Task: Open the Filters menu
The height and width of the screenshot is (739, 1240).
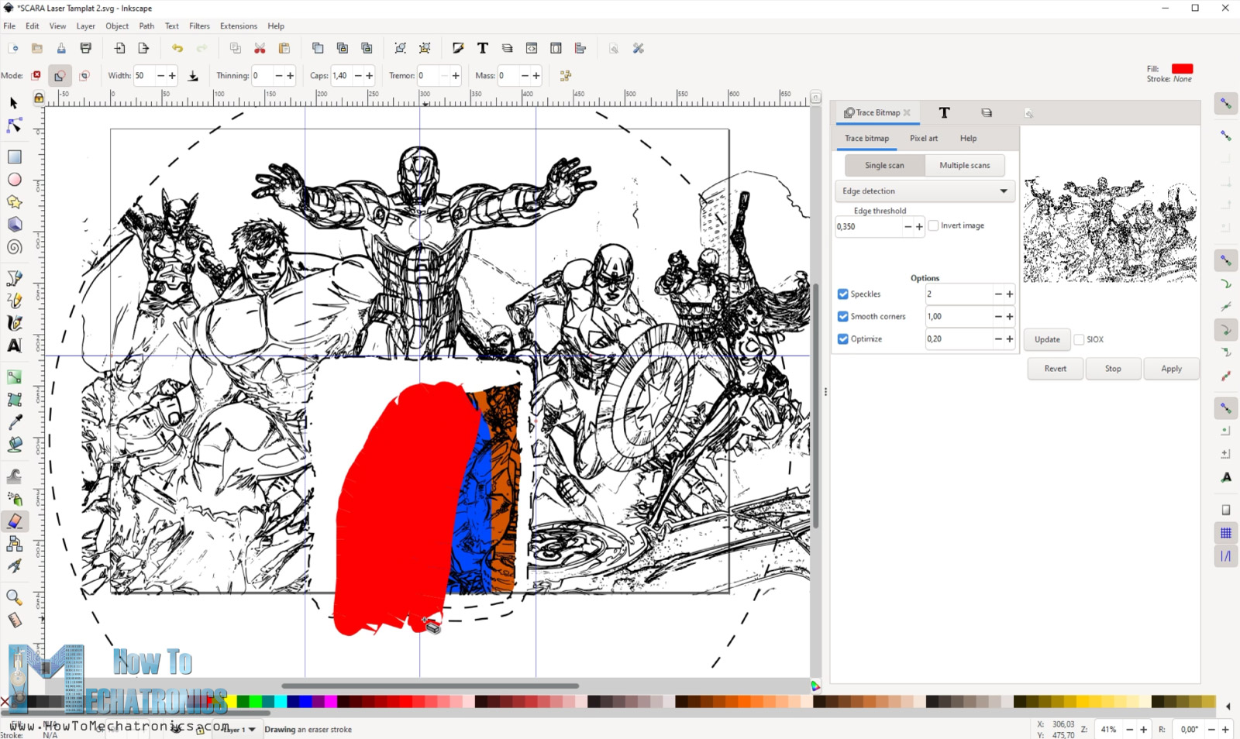Action: click(199, 26)
